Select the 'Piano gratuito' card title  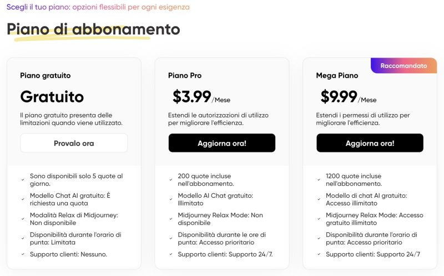click(46, 75)
